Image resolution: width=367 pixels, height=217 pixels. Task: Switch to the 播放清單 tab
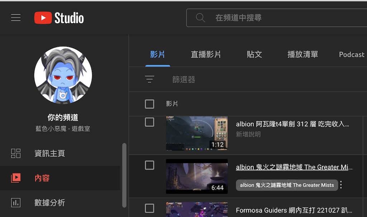302,55
